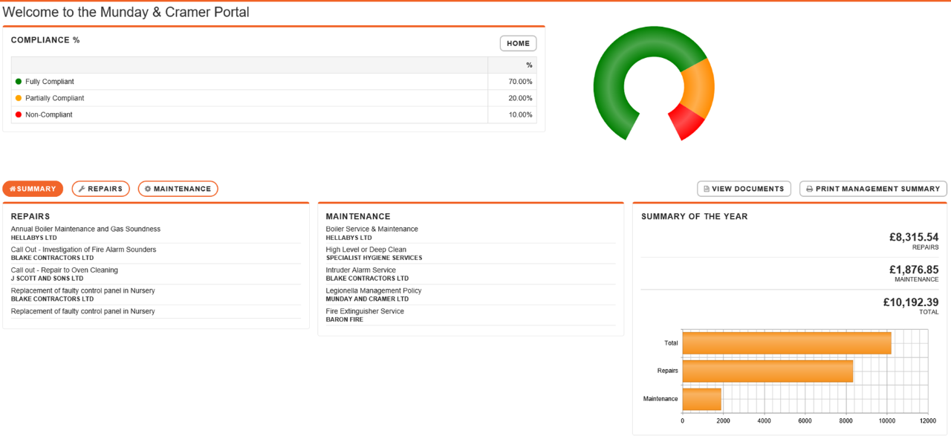This screenshot has height=439, width=951.
Task: Click the Repairs bar in chart
Action: pyautogui.click(x=767, y=371)
